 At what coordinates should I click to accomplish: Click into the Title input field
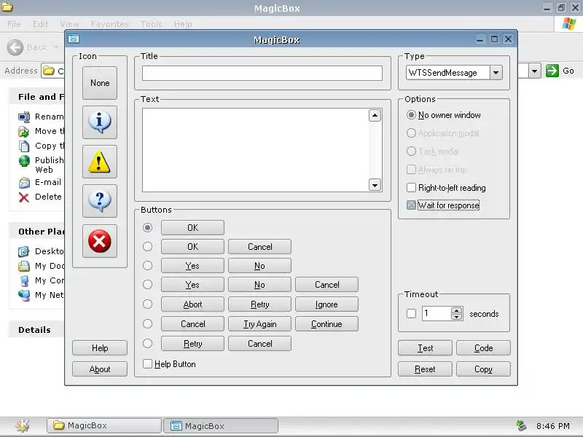coord(262,73)
